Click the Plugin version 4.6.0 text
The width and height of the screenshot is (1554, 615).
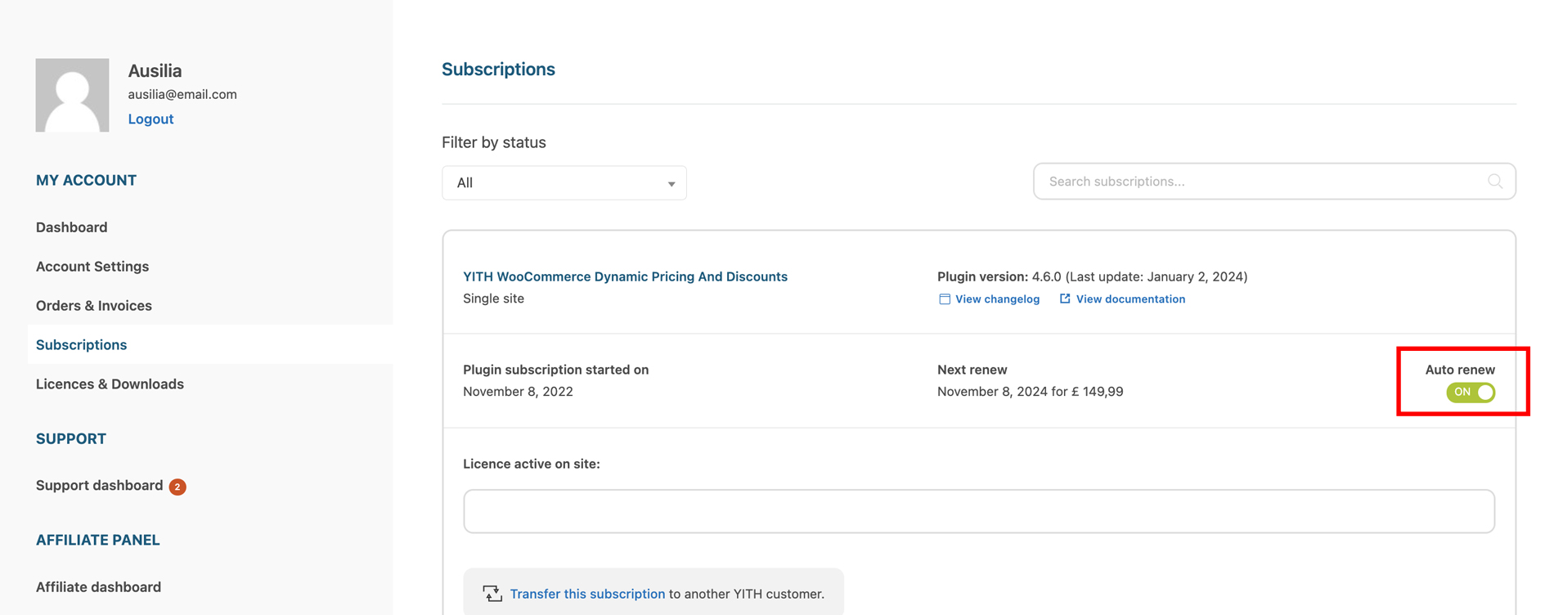click(x=1092, y=276)
